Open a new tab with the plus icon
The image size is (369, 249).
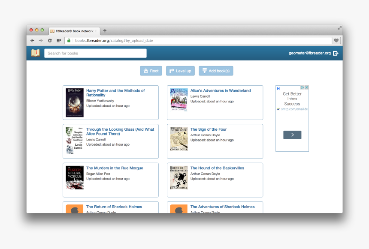[x=105, y=31]
